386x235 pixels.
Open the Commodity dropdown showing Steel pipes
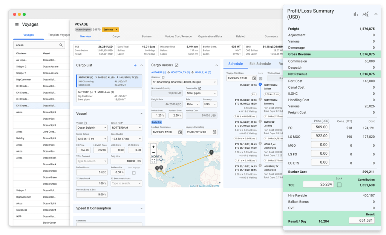201,93
